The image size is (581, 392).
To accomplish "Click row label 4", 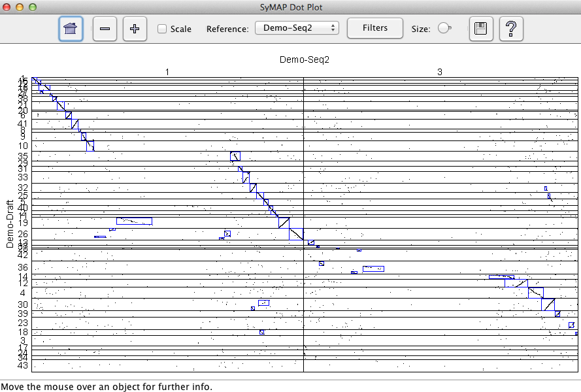I will pyautogui.click(x=23, y=293).
